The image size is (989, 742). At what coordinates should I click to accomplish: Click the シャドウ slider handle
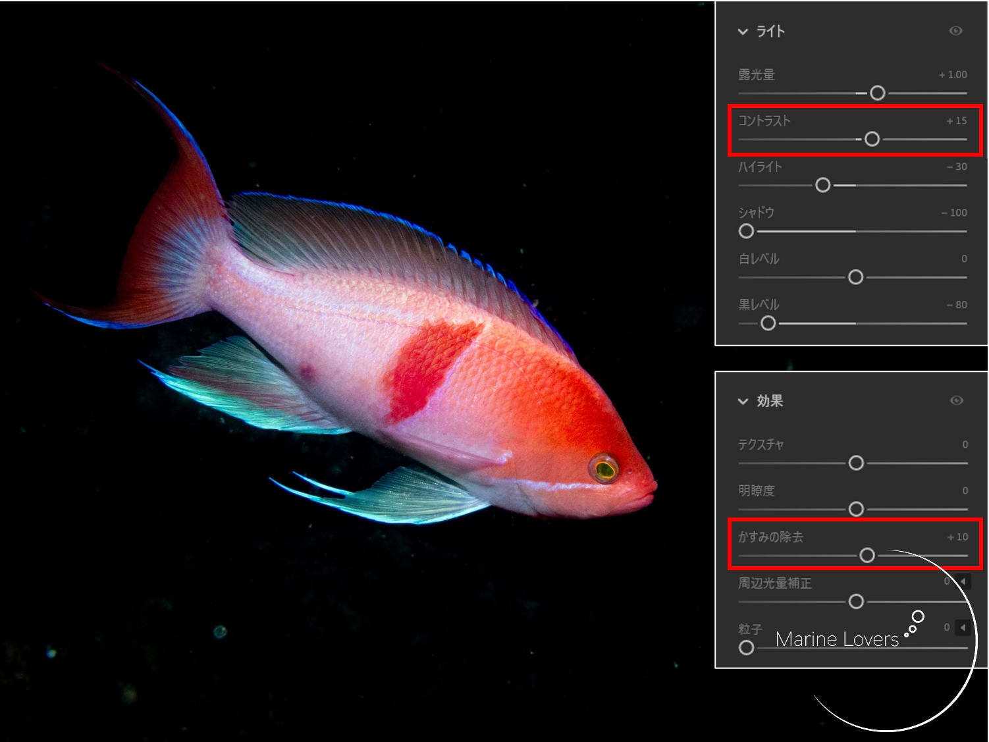[746, 232]
